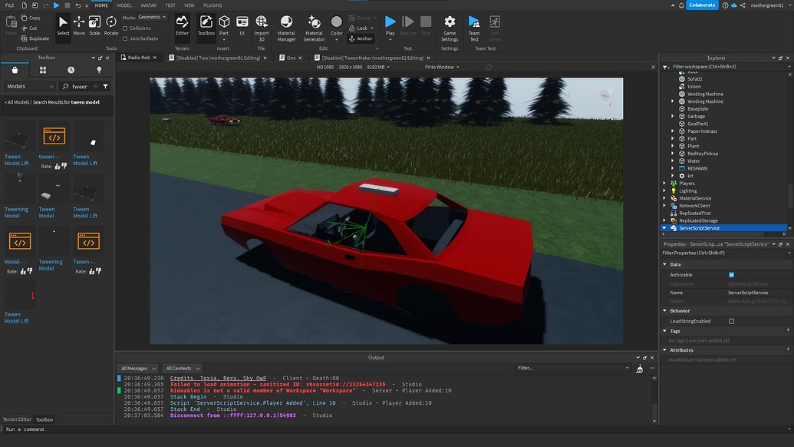Open the FILE menu
Screen dimensions: 794x447
pyautogui.click(x=10, y=5)
